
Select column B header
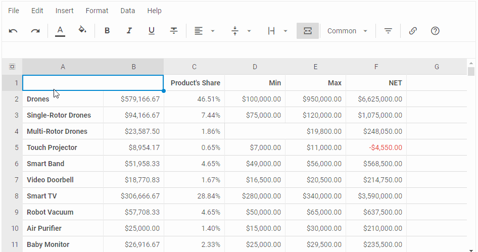click(133, 67)
